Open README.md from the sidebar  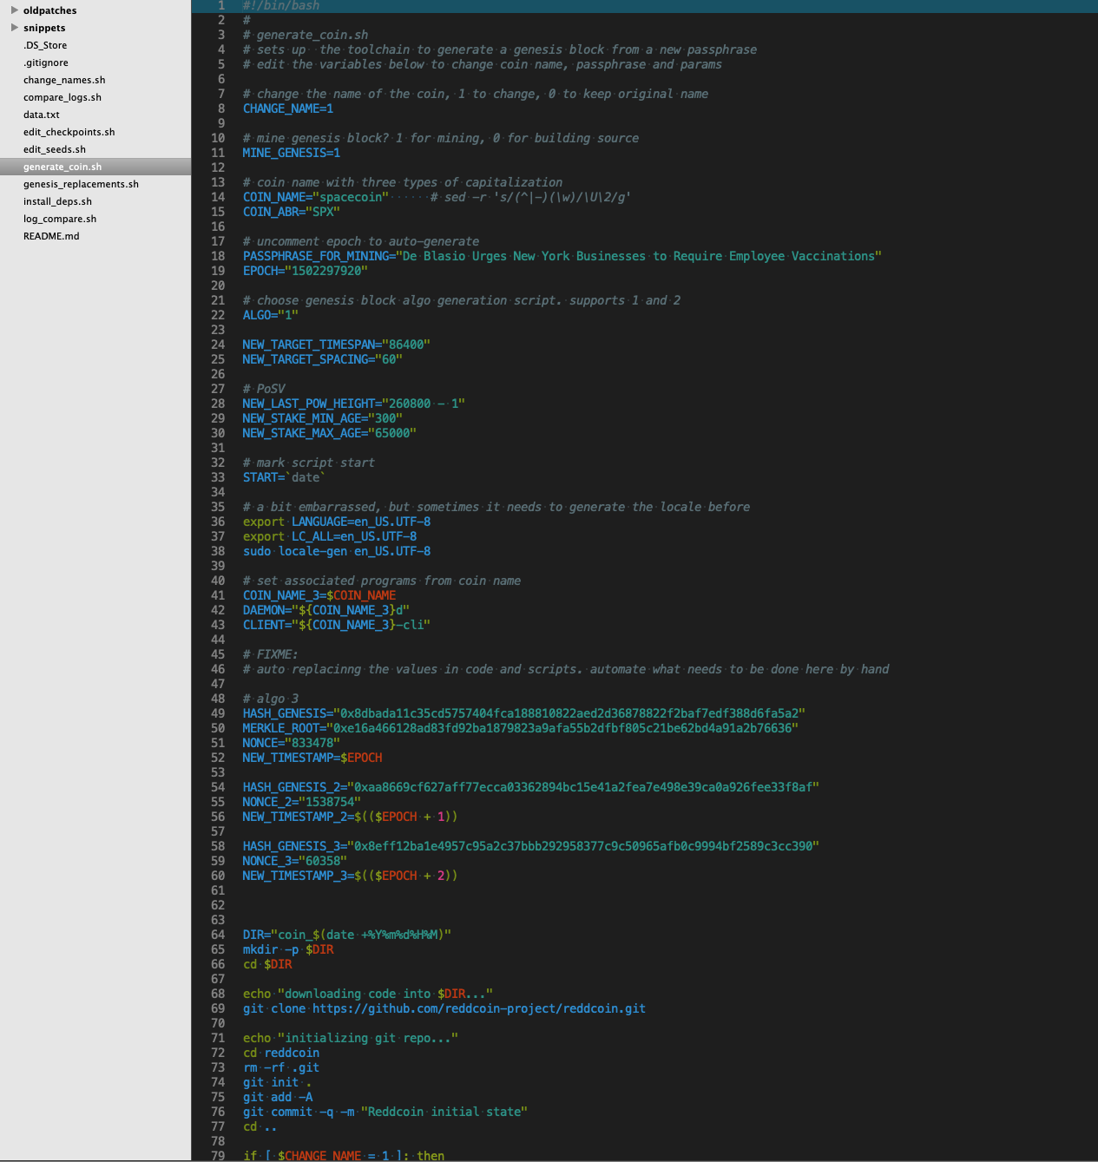click(50, 236)
